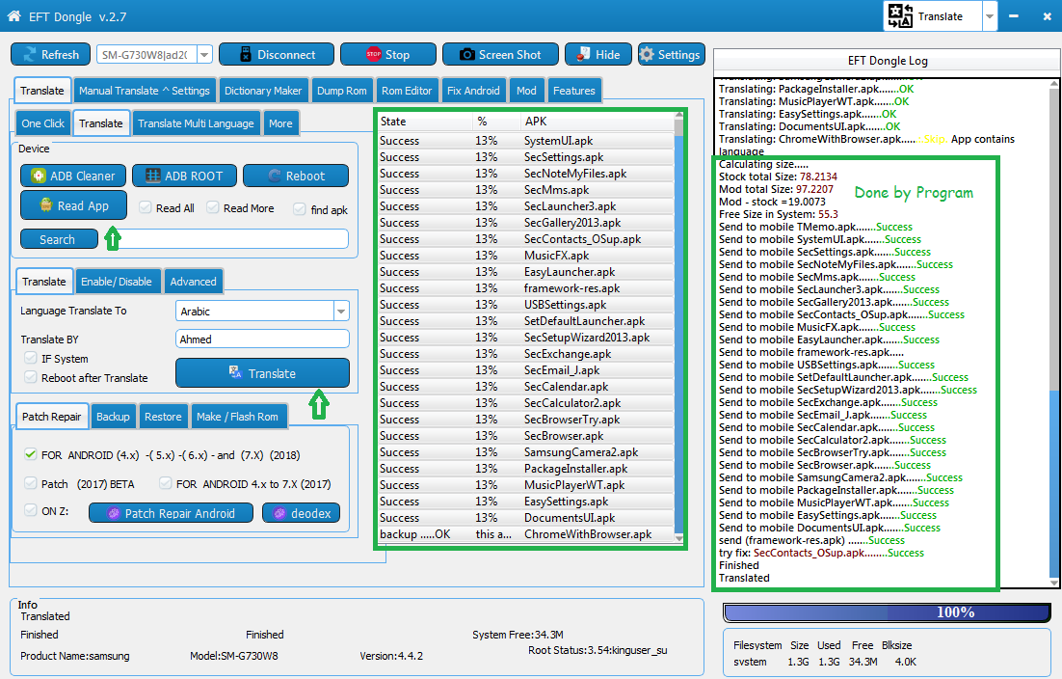
Task: Click the APK list vertical scrollbar
Action: [678, 329]
